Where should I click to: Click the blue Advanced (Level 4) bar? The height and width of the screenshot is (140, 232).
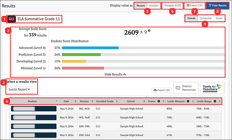pyautogui.click(x=90, y=48)
